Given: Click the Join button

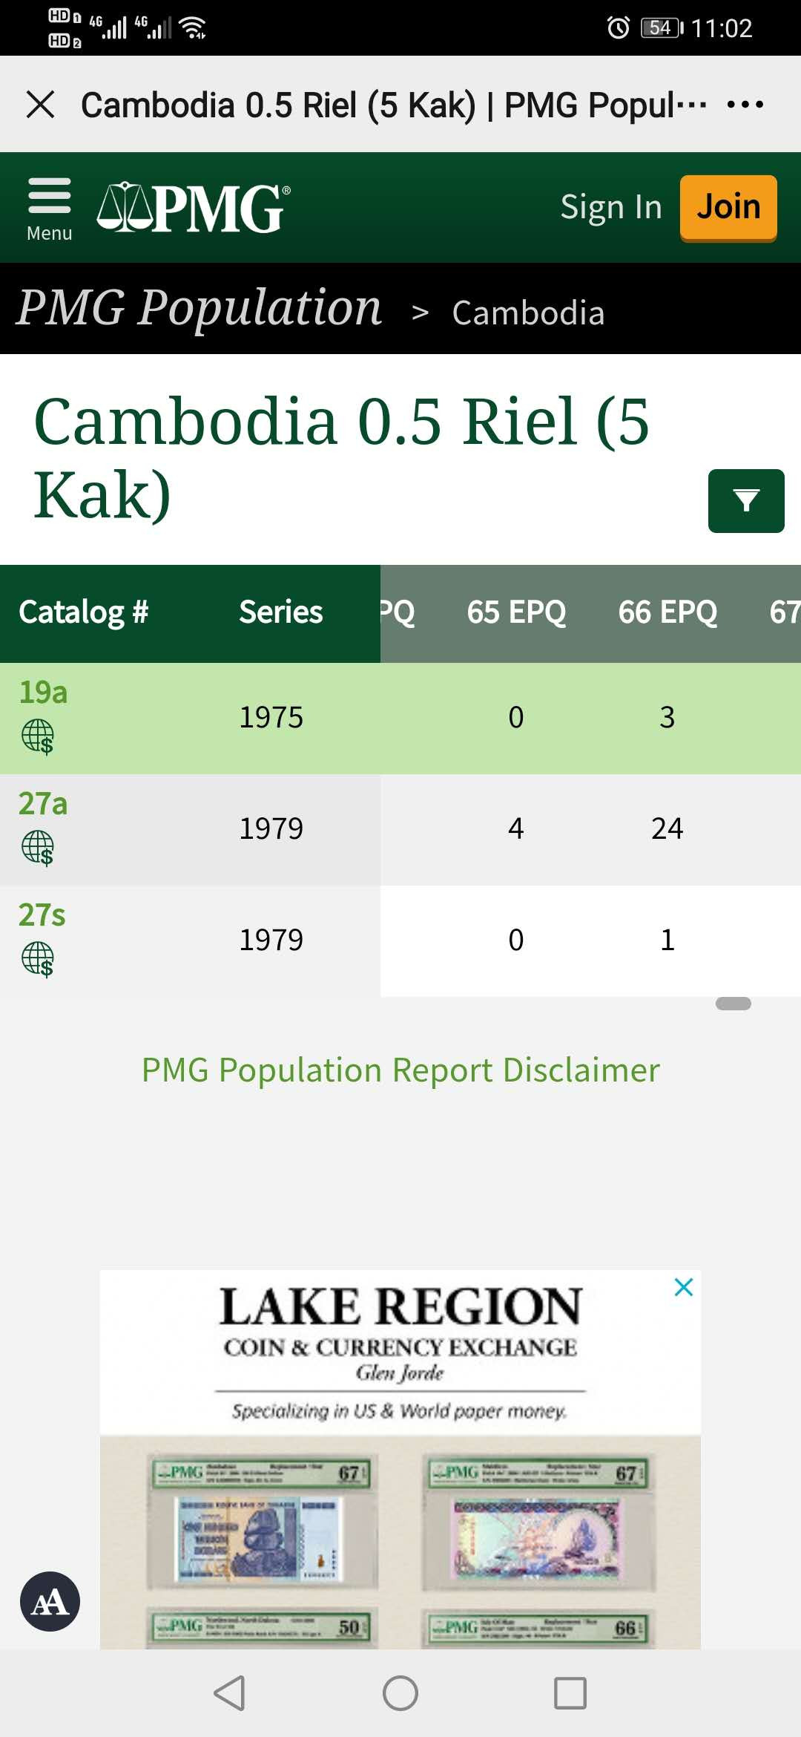Looking at the screenshot, I should point(728,208).
